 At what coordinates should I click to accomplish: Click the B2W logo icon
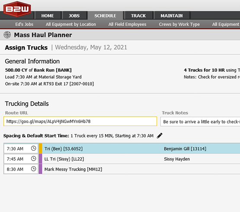click(17, 9)
